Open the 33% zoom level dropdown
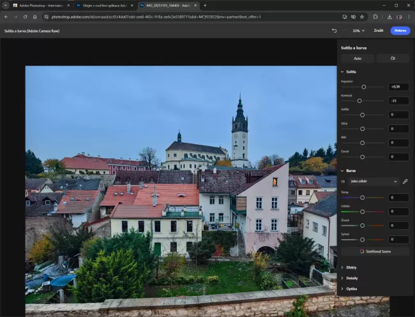The image size is (415, 317). point(358,31)
